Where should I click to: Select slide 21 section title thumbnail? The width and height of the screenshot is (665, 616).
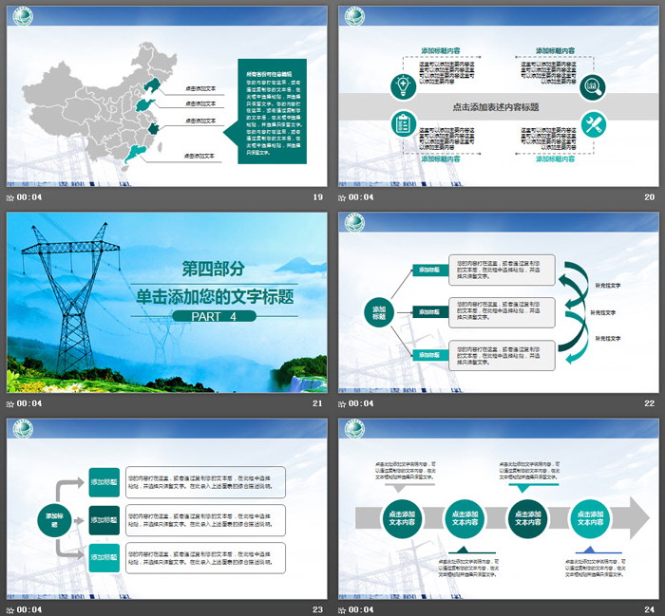pyautogui.click(x=166, y=301)
